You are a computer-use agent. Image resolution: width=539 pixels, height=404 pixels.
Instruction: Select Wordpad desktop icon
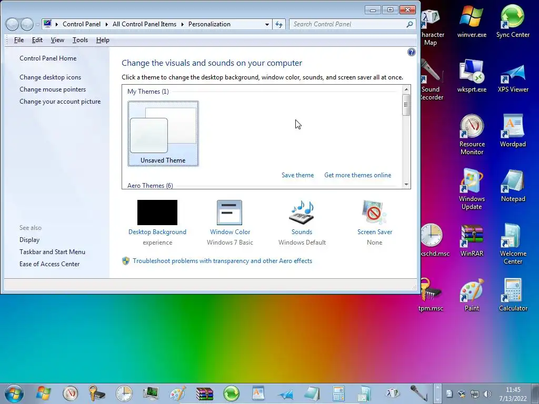513,130
